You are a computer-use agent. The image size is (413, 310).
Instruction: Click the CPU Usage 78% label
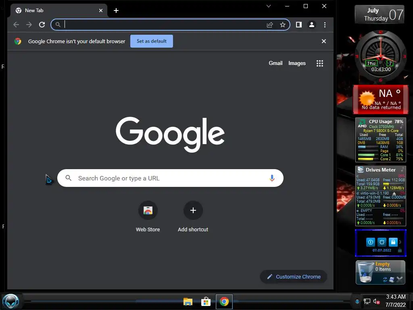pos(386,121)
